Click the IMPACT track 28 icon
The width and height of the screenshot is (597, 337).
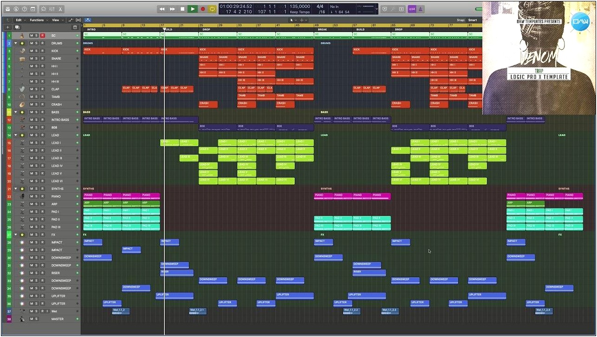click(22, 242)
